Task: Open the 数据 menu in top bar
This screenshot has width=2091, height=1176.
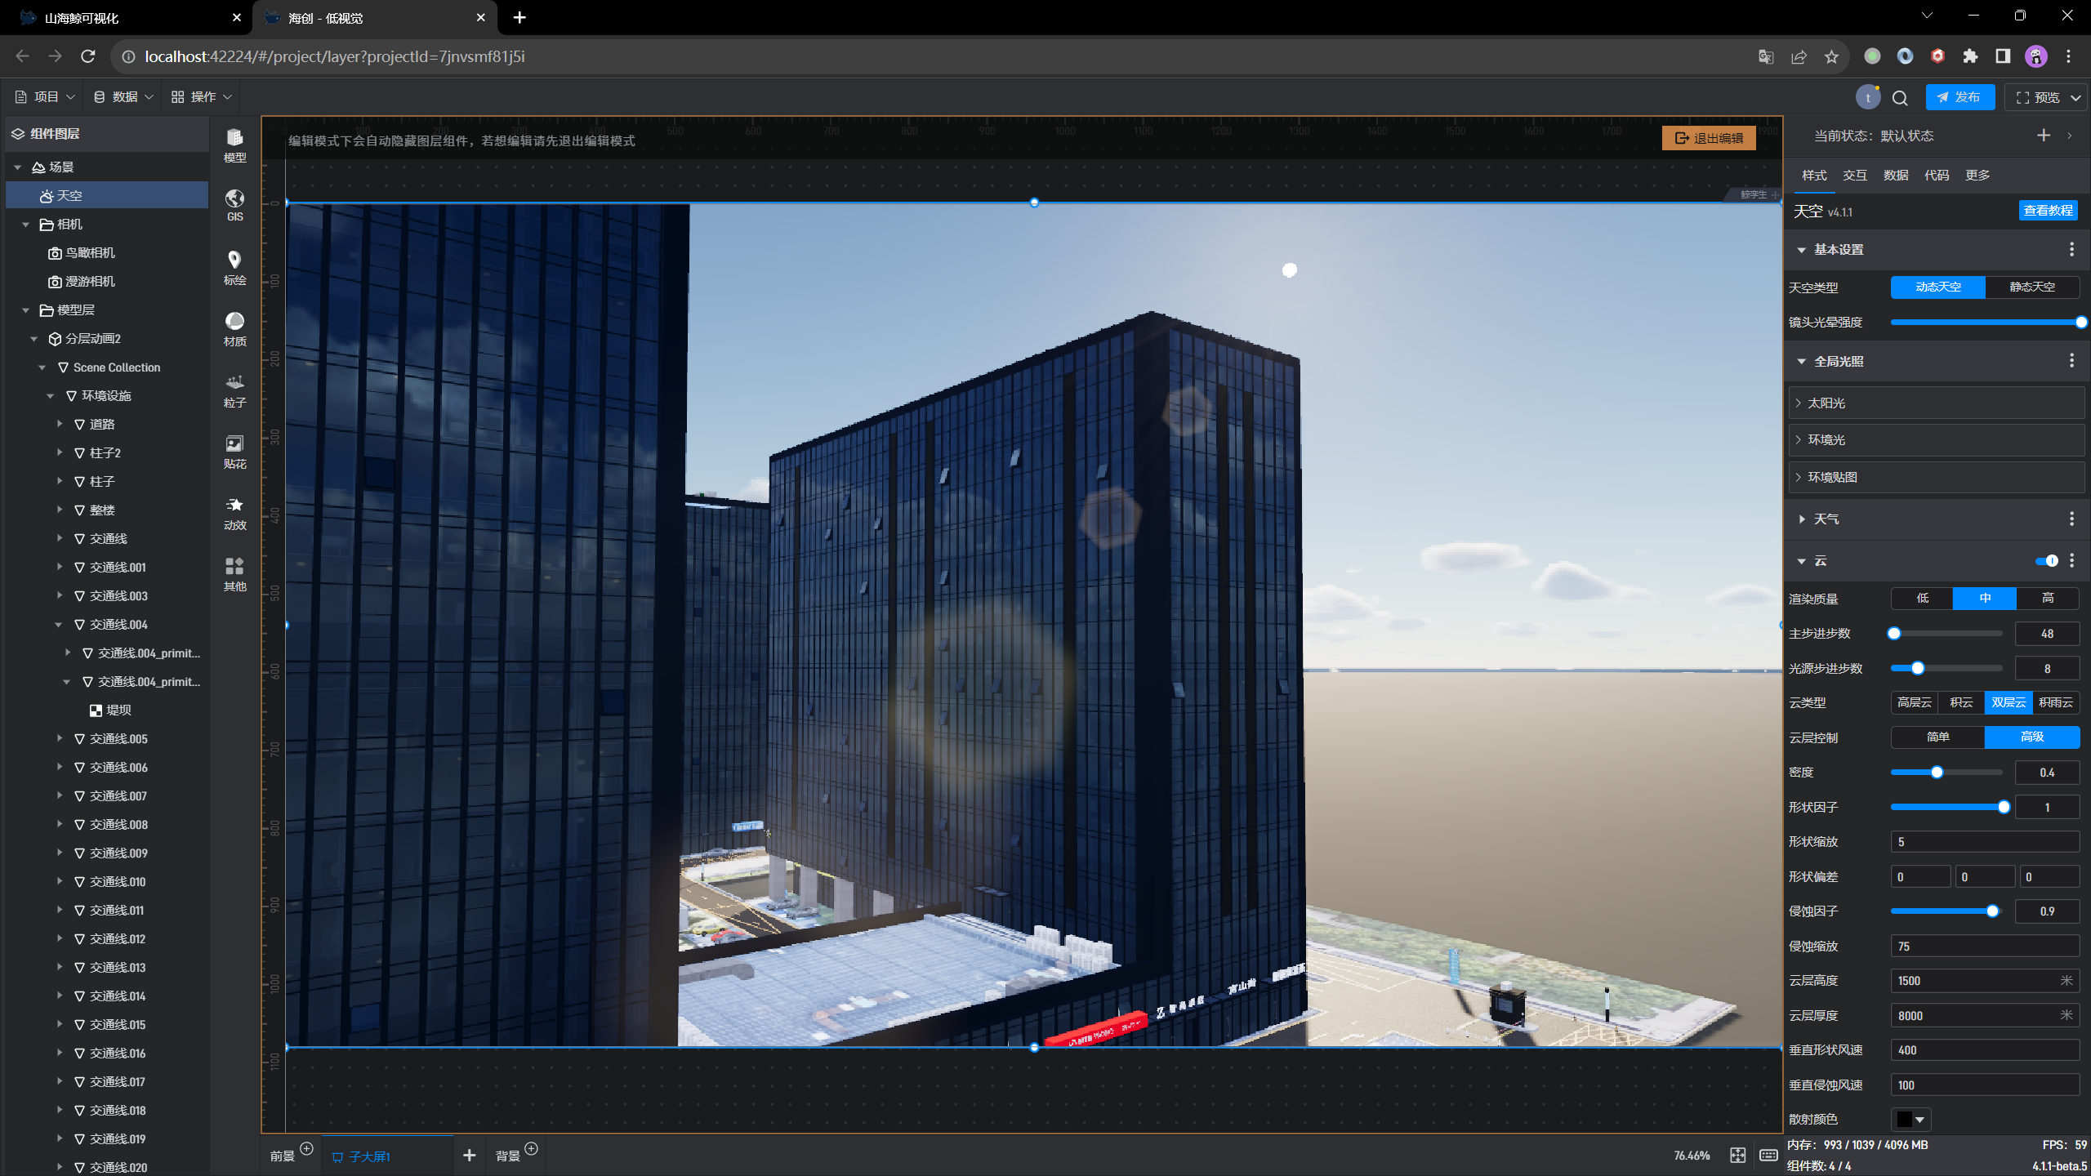Action: 123,97
